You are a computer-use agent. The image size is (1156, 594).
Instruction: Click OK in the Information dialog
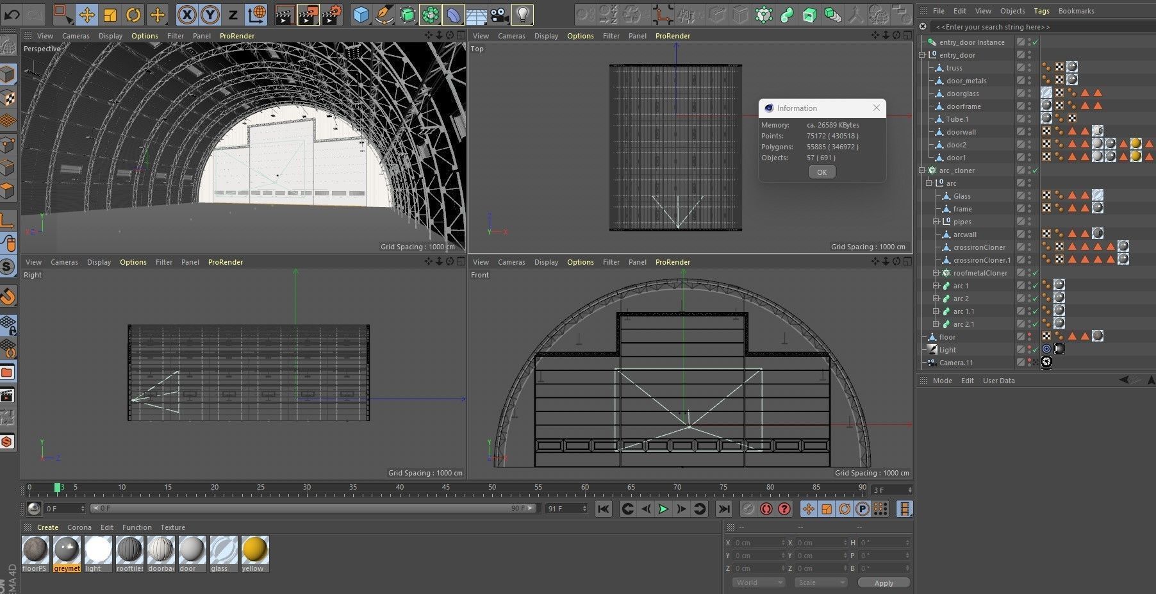pos(822,172)
